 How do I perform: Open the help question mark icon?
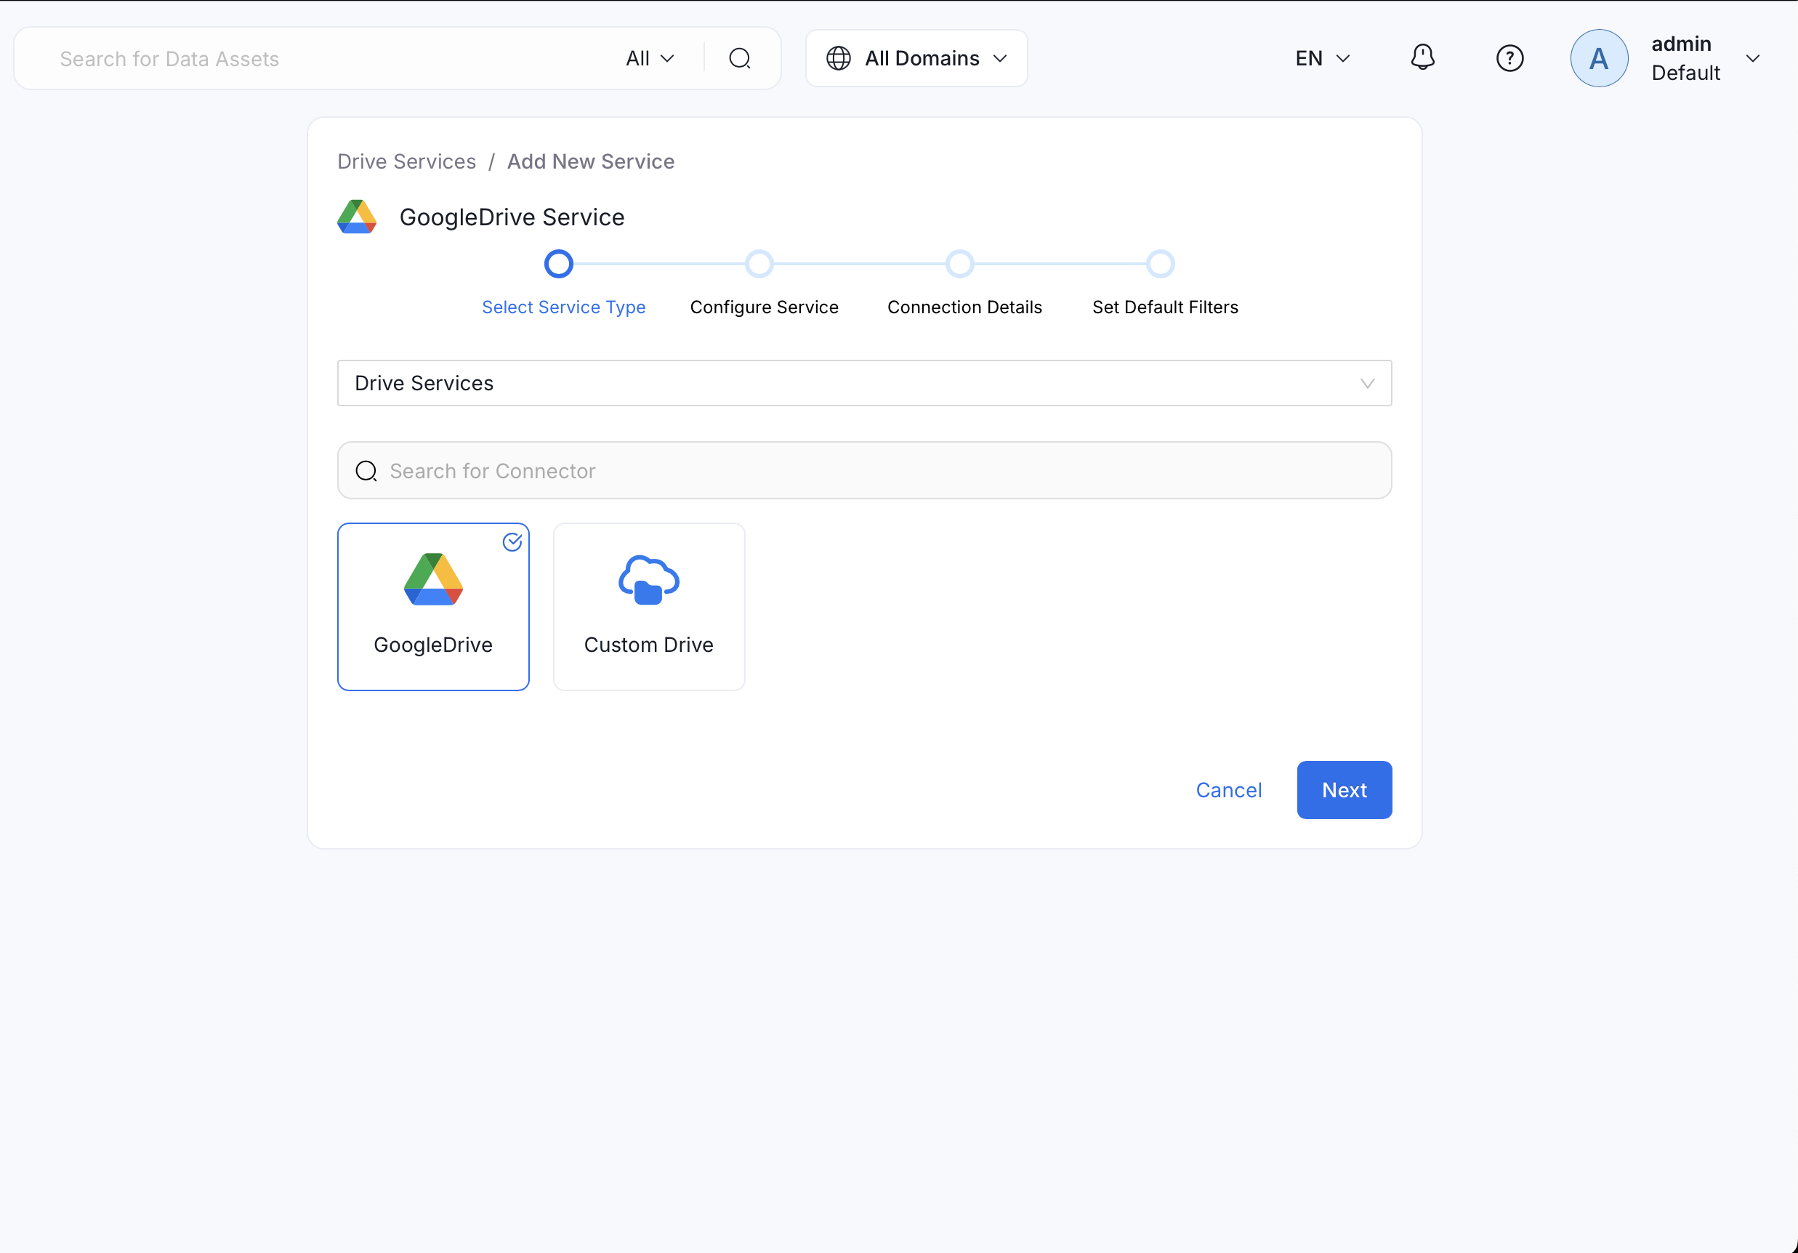point(1509,58)
